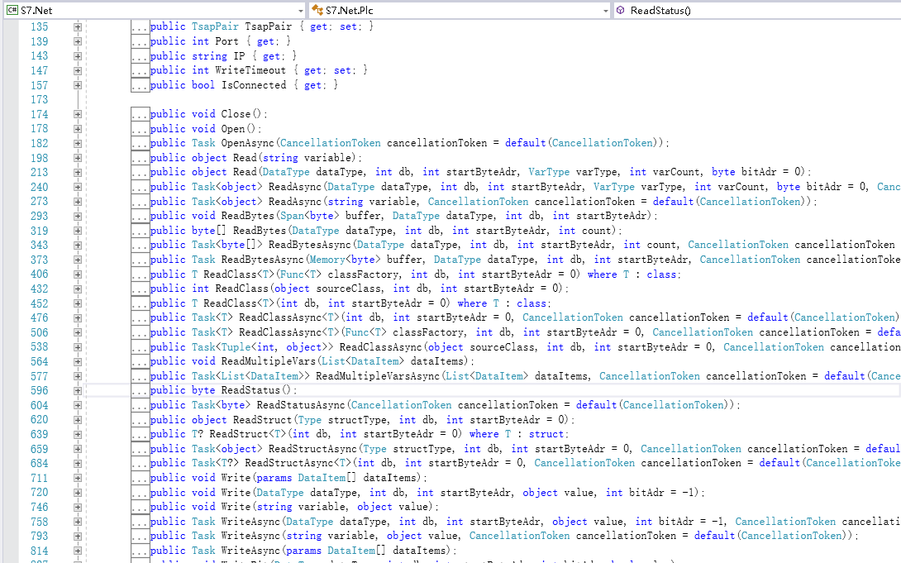
Task: Click collapsed ellipsis box before Close()
Action: point(141,114)
